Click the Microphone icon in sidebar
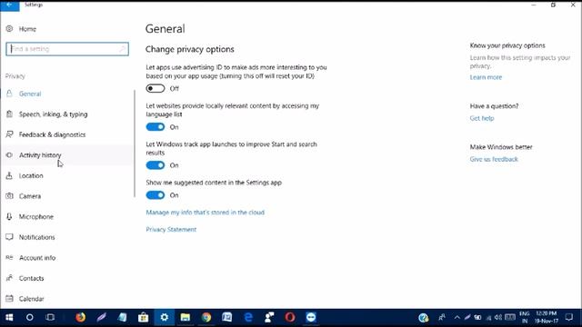The image size is (582, 327). coord(9,216)
